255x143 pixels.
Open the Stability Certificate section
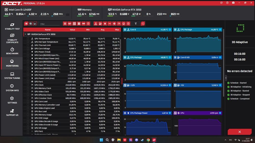click(12, 39)
